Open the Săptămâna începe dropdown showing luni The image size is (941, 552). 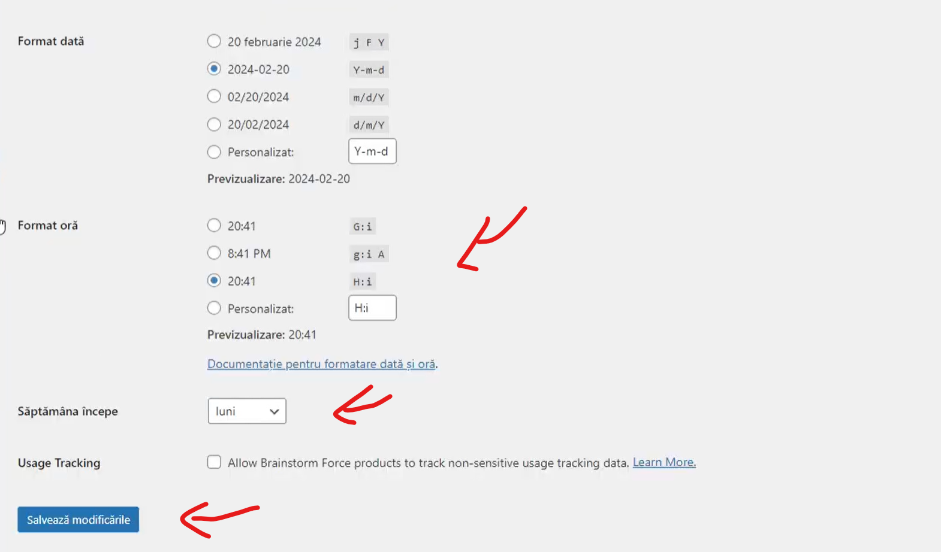point(247,411)
